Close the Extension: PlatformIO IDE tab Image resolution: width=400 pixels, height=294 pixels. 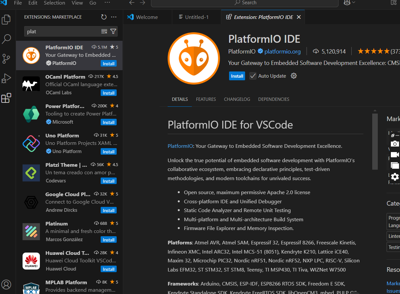pyautogui.click(x=299, y=17)
